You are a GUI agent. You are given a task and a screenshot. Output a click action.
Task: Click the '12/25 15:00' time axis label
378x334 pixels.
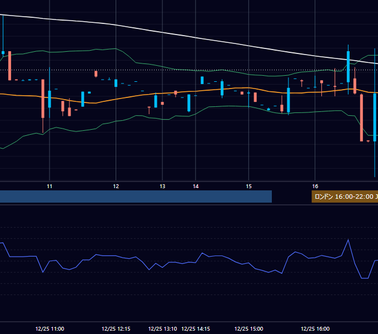tap(249, 328)
